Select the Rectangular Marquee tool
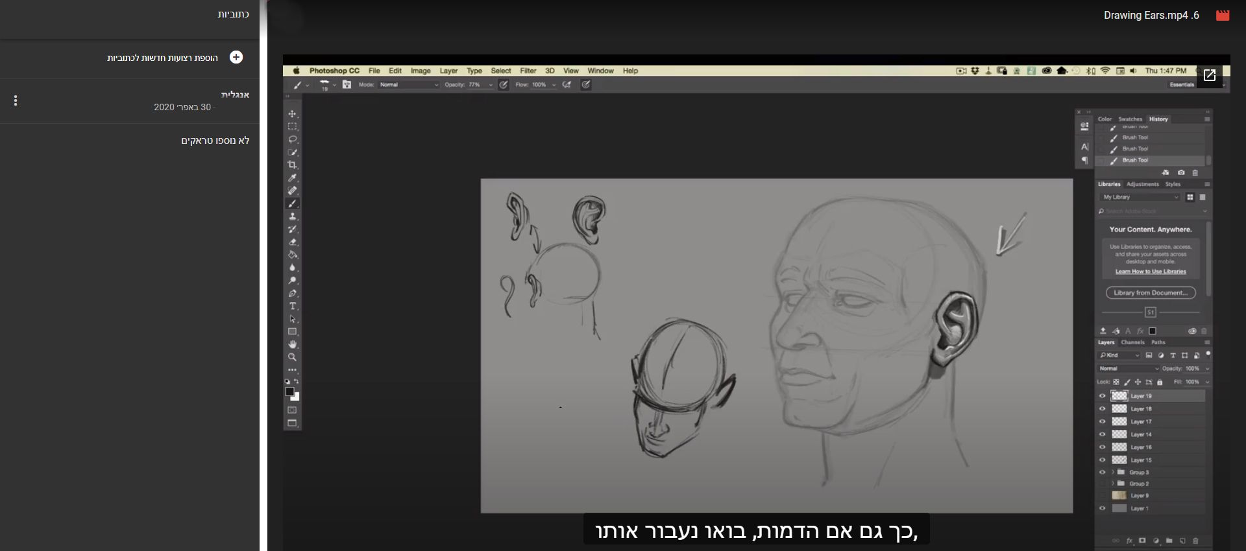The width and height of the screenshot is (1246, 551). (x=292, y=126)
